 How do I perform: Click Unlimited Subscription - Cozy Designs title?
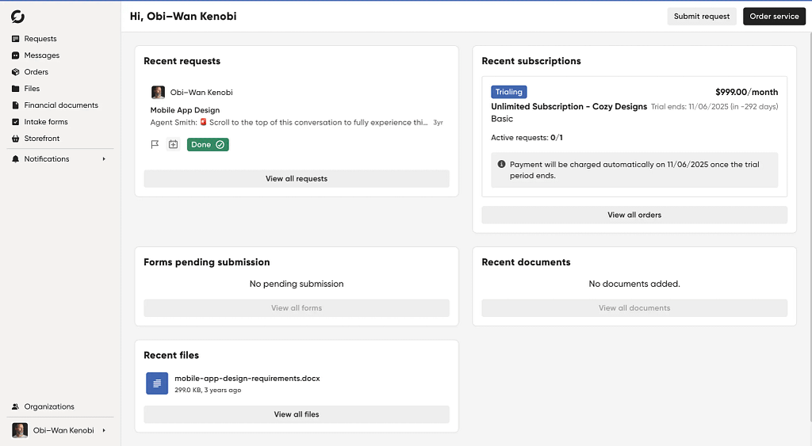[569, 106]
